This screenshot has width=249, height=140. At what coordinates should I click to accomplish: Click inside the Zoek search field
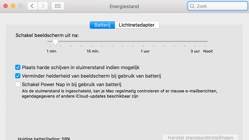(217, 6)
